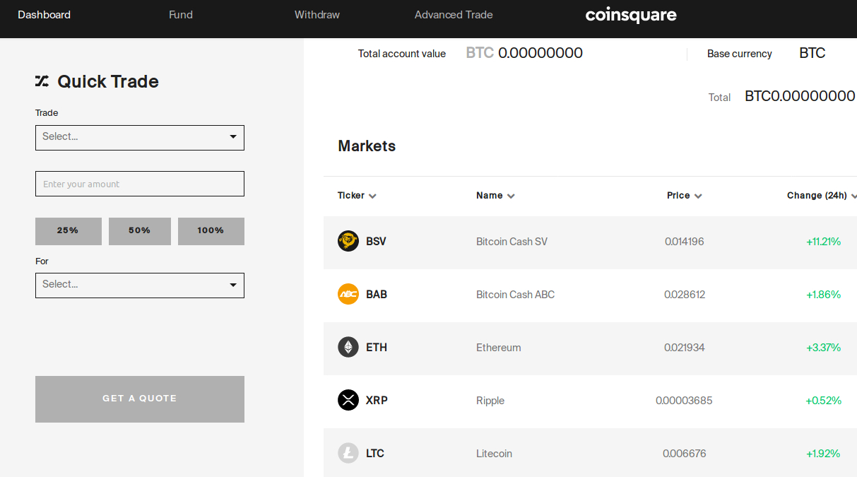Sort markets by Ticker column
This screenshot has width=857, height=477.
pyautogui.click(x=357, y=196)
